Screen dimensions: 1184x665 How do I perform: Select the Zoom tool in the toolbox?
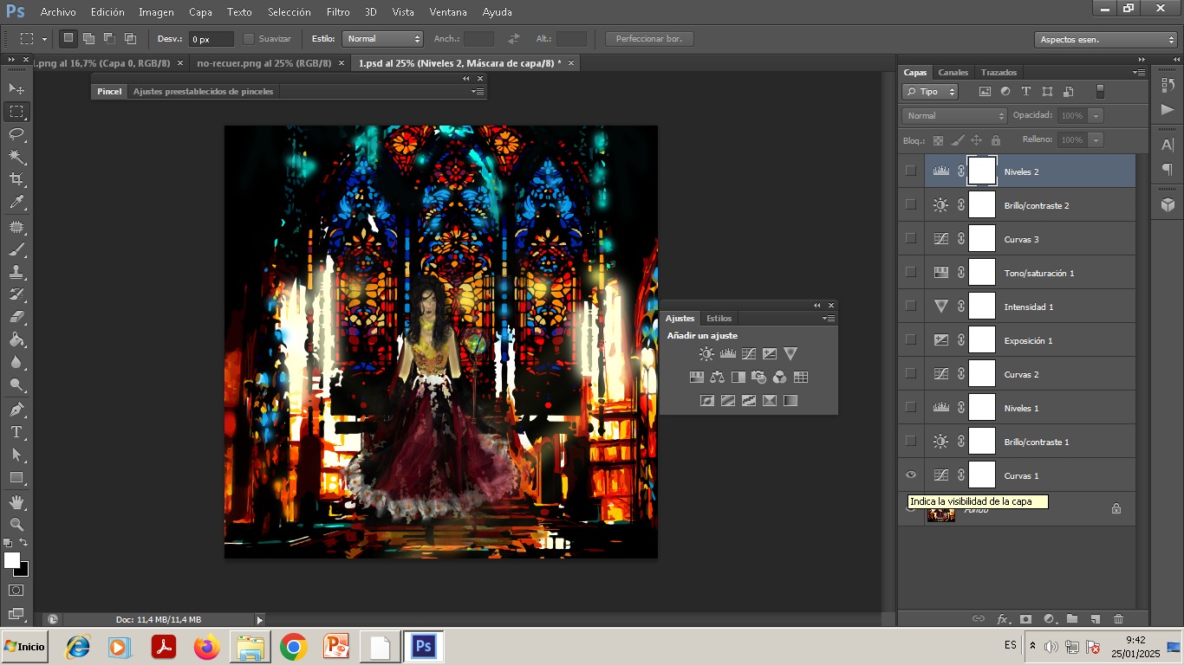tap(16, 525)
